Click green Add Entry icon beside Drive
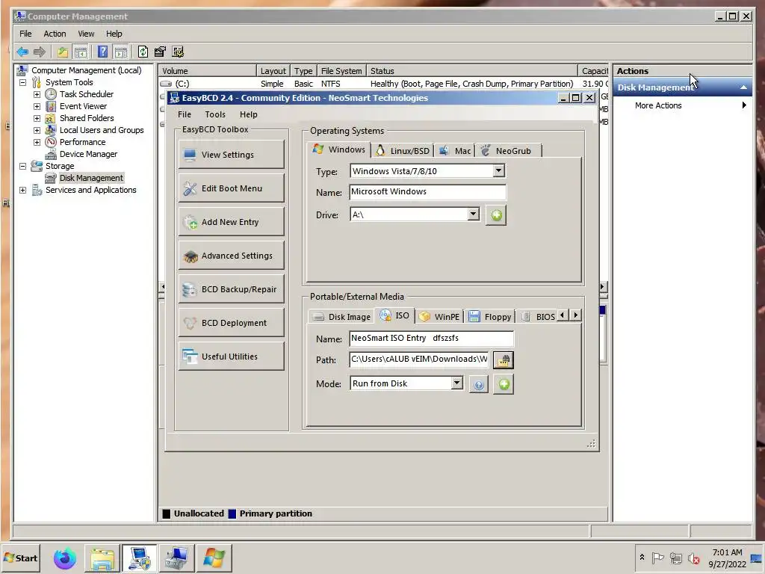Screen dimensions: 765x574 coord(496,215)
